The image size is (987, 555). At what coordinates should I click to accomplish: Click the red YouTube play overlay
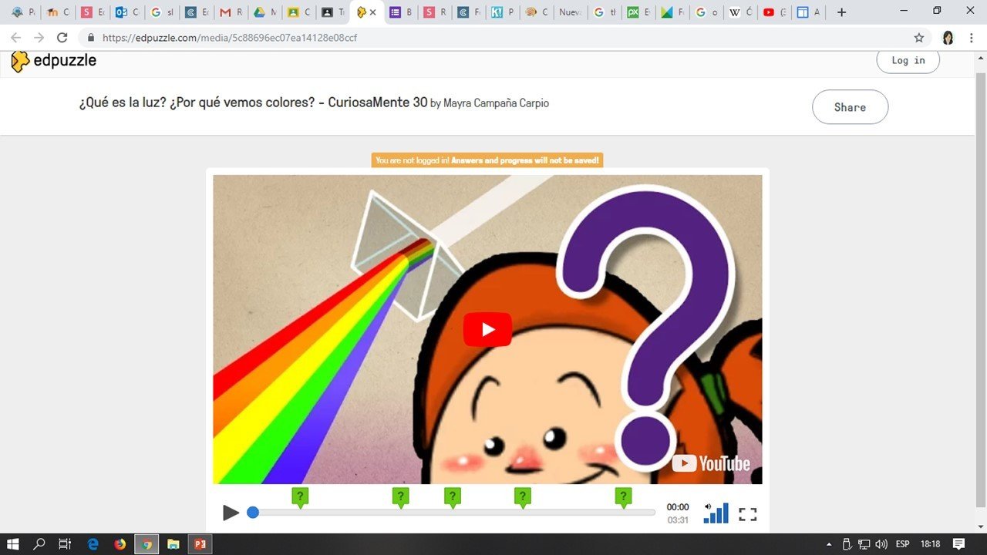(487, 329)
